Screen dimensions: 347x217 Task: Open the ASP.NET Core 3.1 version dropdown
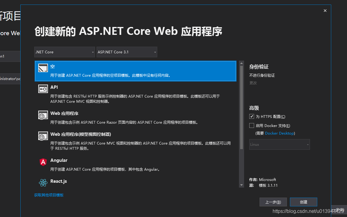[127, 52]
